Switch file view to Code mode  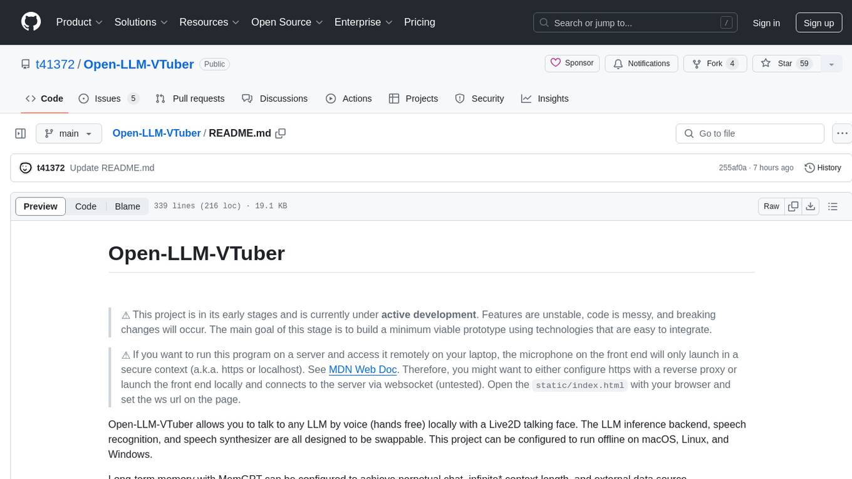[86, 206]
